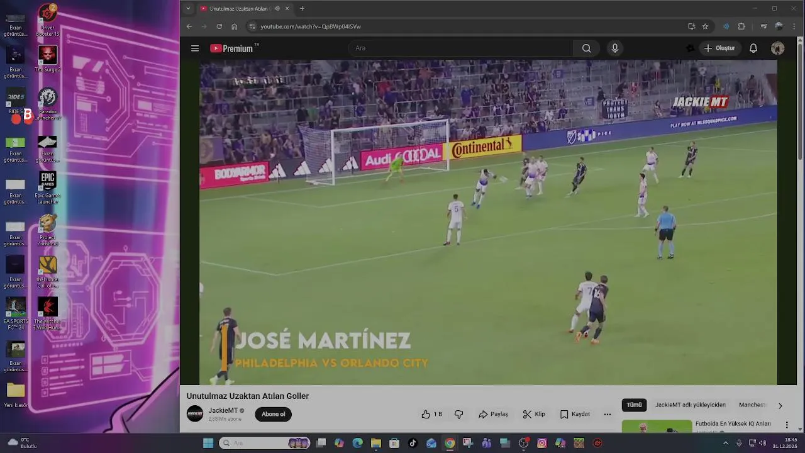Viewport: 805px width, 453px height.
Task: Open Microsoft Edge from the taskbar
Action: 358,443
